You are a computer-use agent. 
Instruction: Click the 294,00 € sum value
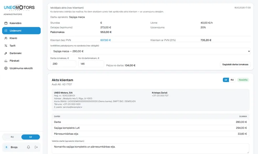pyautogui.click(x=241, y=128)
